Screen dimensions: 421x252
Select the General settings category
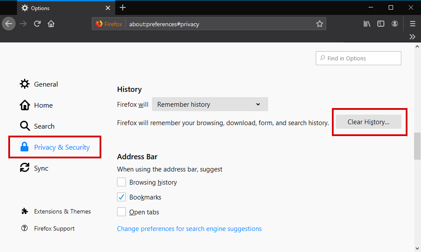[45, 84]
